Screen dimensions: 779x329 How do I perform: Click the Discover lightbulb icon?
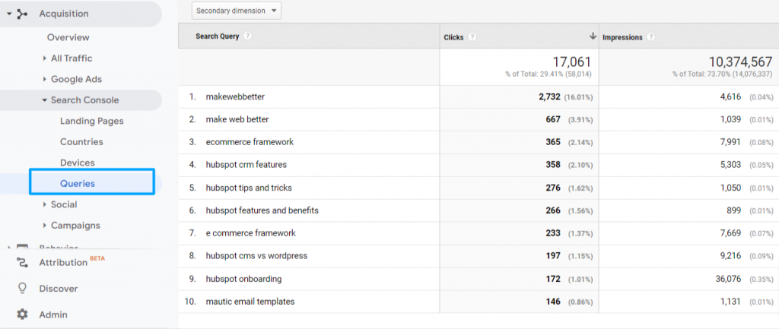pyautogui.click(x=22, y=288)
